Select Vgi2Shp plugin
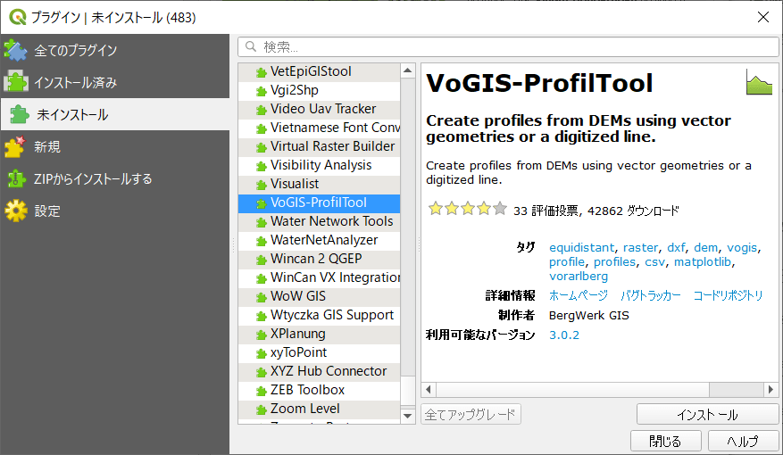The width and height of the screenshot is (783, 455). point(319,90)
